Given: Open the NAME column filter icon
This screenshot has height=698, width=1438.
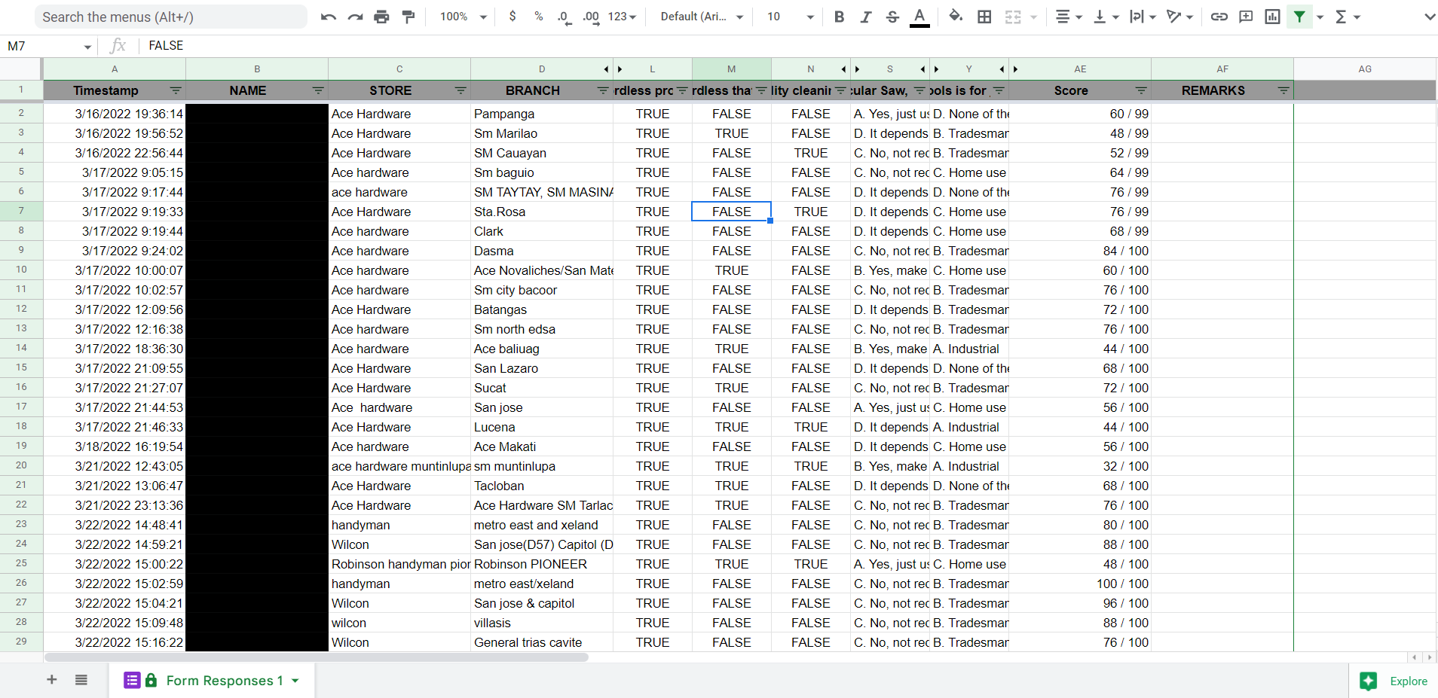Looking at the screenshot, I should (318, 90).
